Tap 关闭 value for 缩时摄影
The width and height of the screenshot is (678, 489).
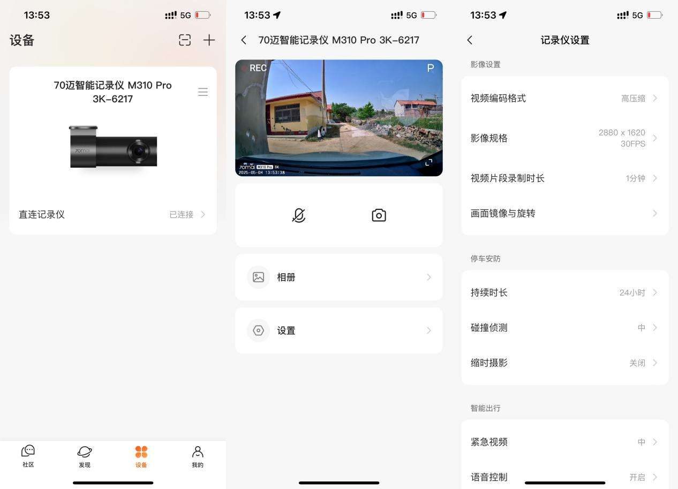(637, 363)
